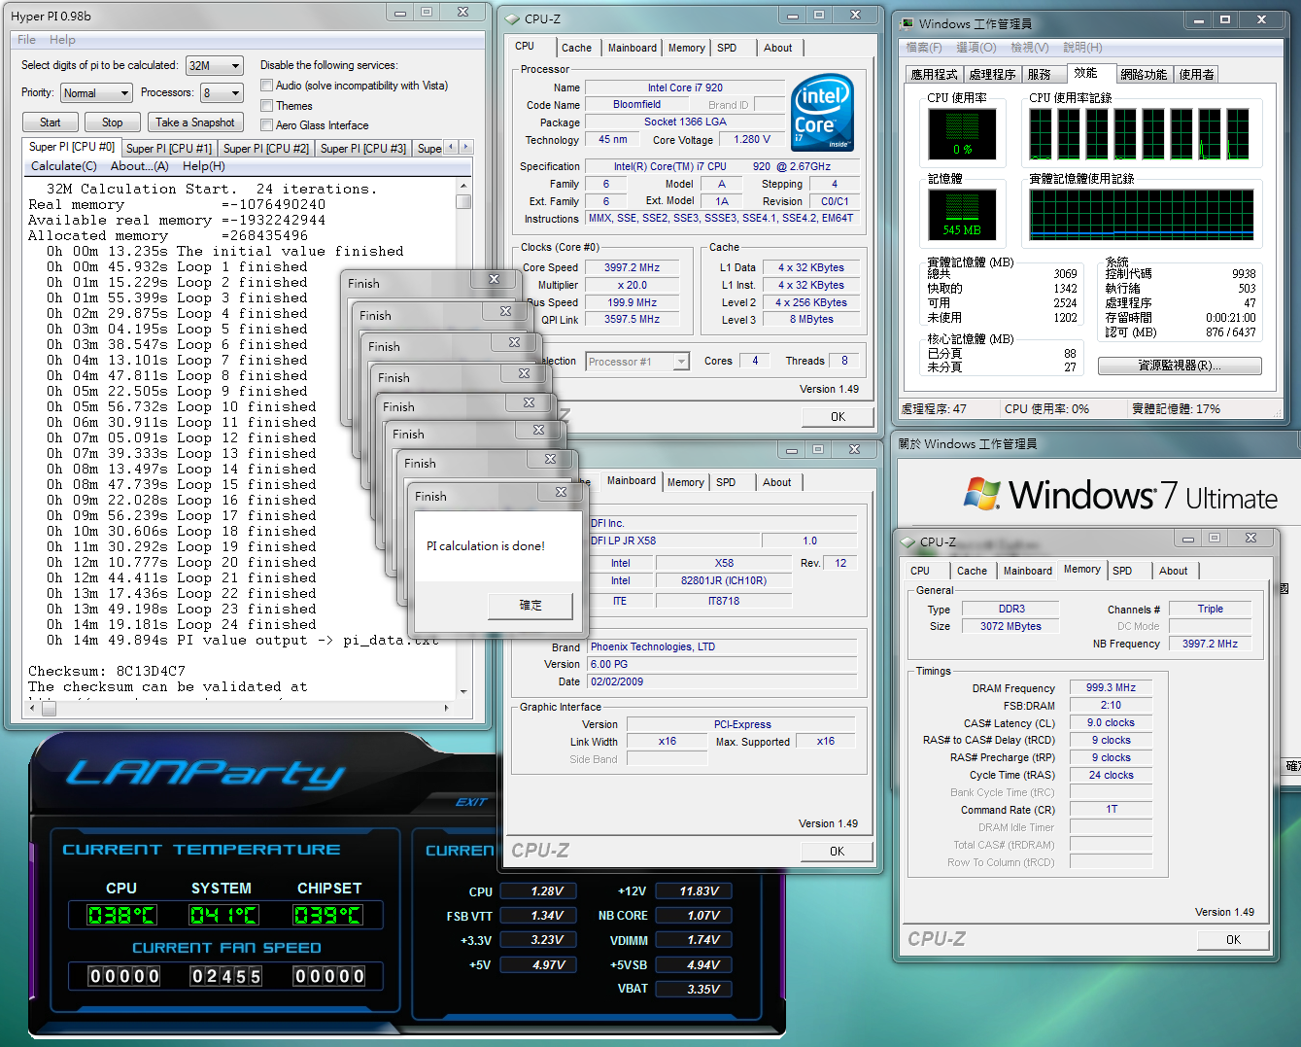Open Task Manager 應用程式 tab
This screenshot has width=1301, height=1047.
935,74
